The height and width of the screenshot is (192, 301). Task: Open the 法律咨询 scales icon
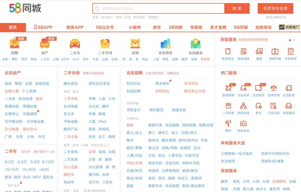273,88
